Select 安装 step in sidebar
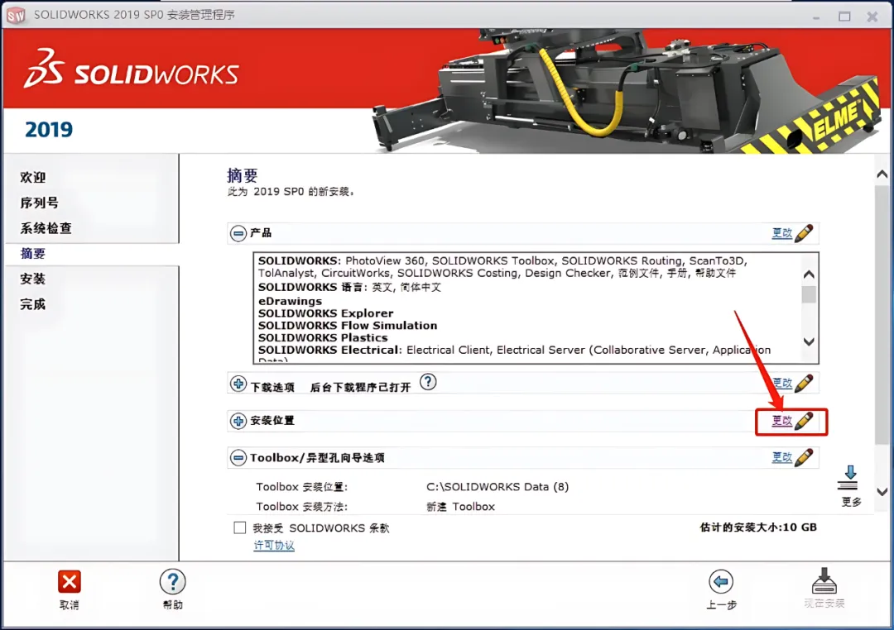This screenshot has width=894, height=630. click(x=32, y=279)
